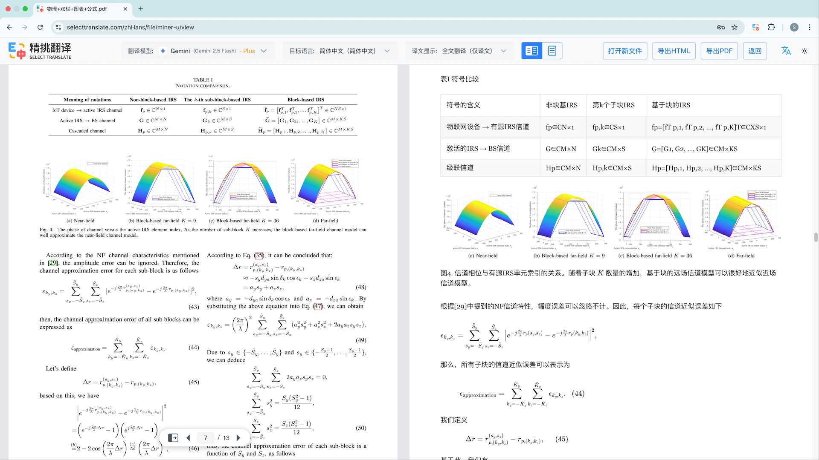Click the 第k个子块IRS header cell

(x=616, y=105)
